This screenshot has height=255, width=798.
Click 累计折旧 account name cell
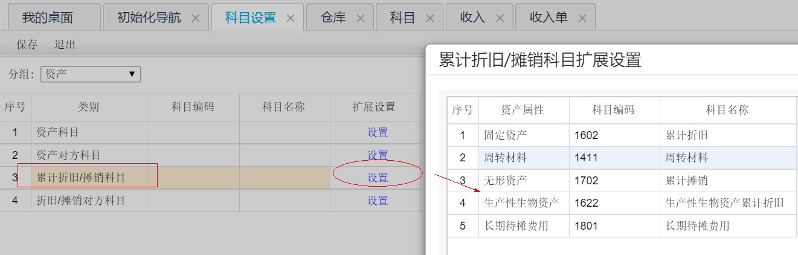coord(728,135)
